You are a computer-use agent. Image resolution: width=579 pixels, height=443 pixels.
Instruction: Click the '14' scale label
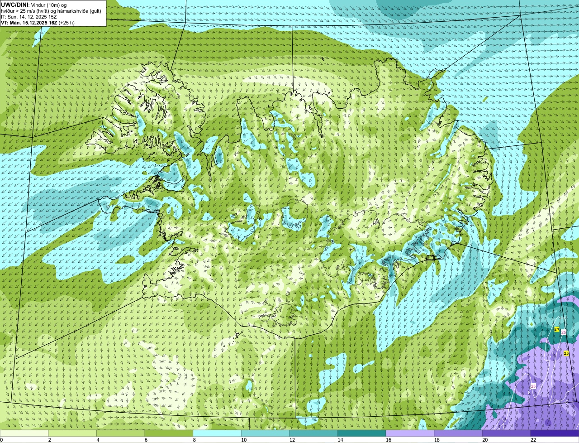click(x=340, y=440)
